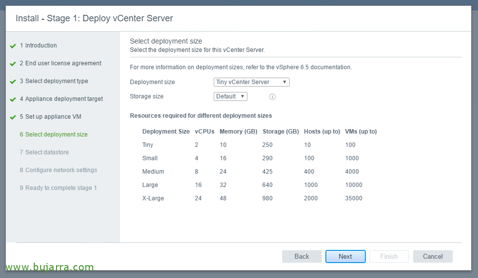The height and width of the screenshot is (278, 478).
Task: Select step 9 Ready to complete stage 1
Action: pyautogui.click(x=58, y=187)
